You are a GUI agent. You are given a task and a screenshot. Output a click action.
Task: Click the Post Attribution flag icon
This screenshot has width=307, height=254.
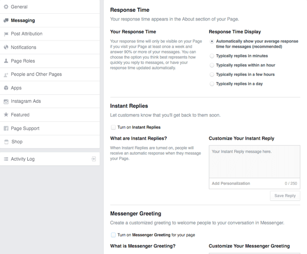[x=6, y=34]
